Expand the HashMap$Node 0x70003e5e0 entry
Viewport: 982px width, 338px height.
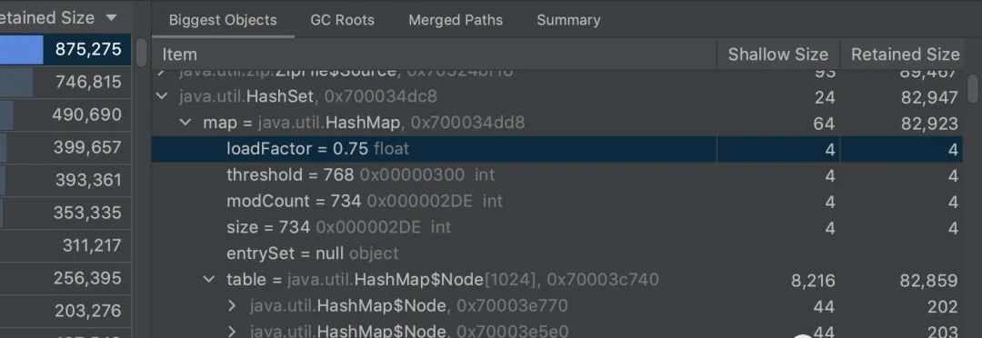233,331
